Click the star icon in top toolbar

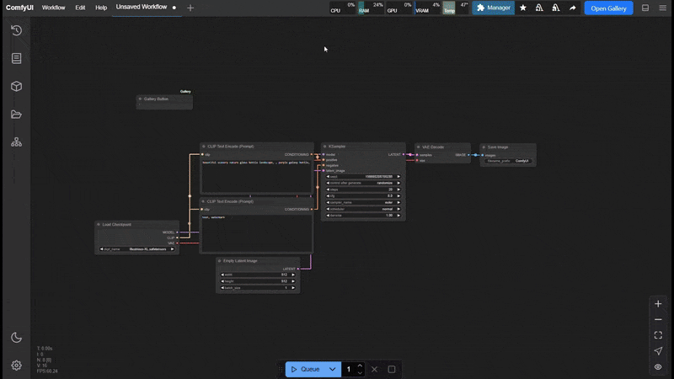click(522, 8)
